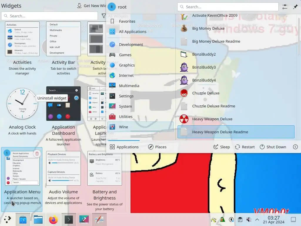Open System Settings taskbar icon
The height and width of the screenshot is (226, 301).
(84, 220)
